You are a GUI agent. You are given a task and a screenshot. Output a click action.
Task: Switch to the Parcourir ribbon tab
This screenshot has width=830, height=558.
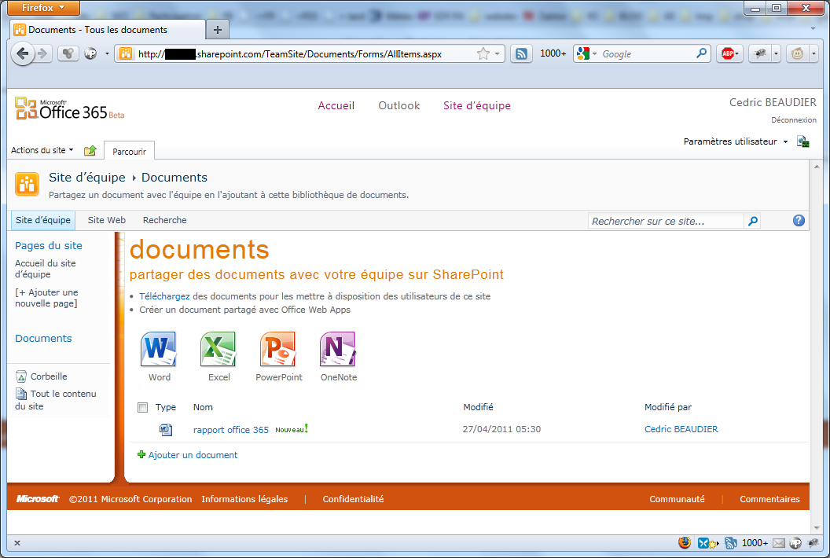[x=129, y=152]
